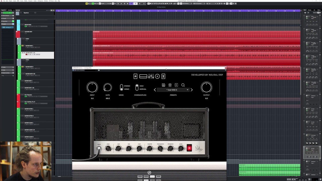The image size is (322, 181).
Task: Mute the GUITAR DIST L track
Action: [22, 46]
